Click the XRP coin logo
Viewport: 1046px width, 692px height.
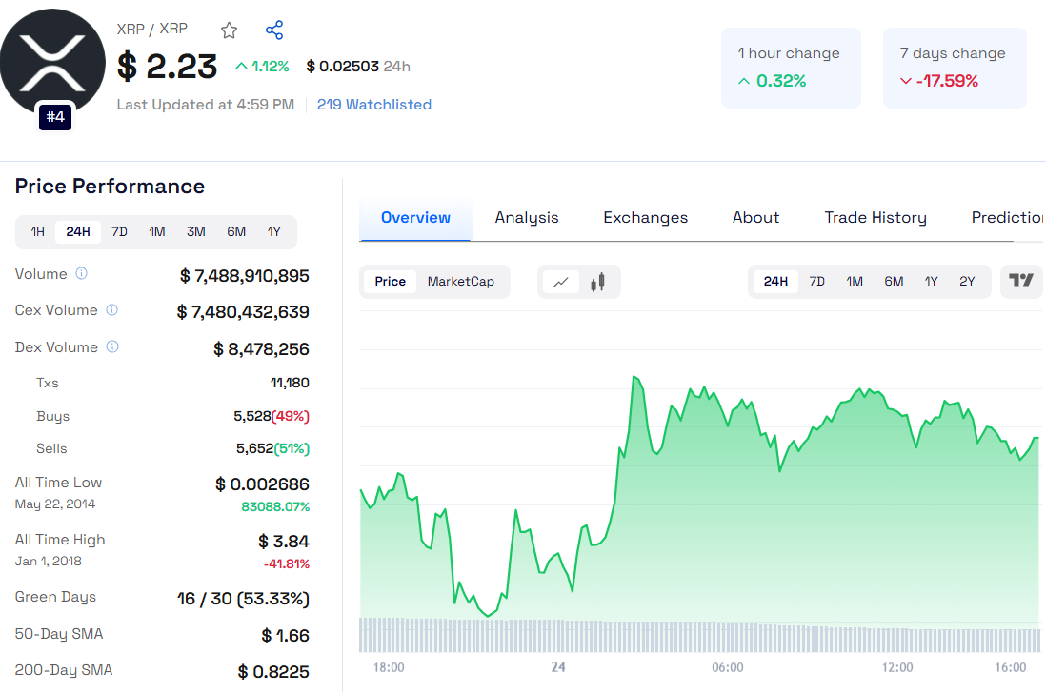tap(52, 63)
